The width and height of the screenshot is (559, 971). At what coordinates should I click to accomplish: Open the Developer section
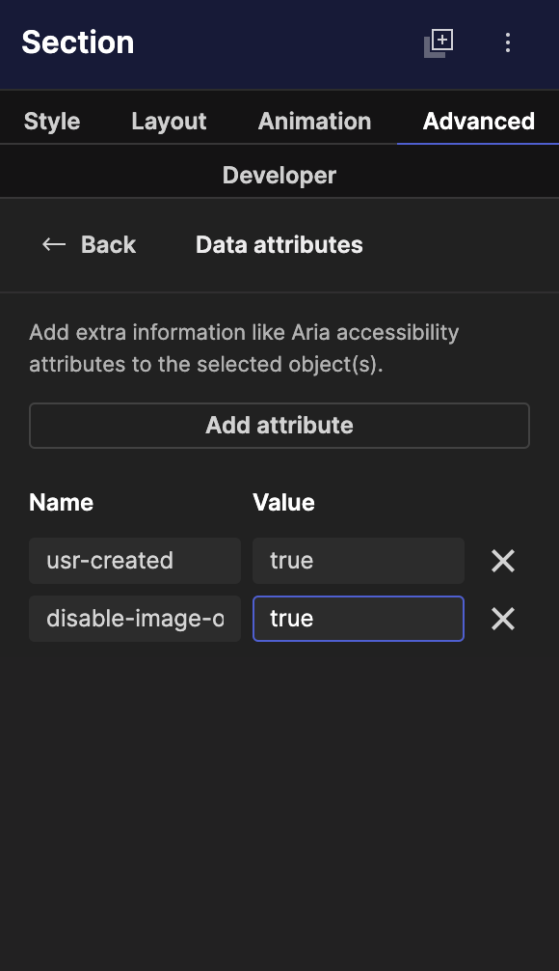[279, 175]
